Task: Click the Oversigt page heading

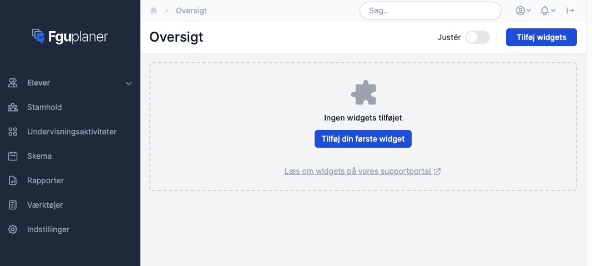Action: 176,37
